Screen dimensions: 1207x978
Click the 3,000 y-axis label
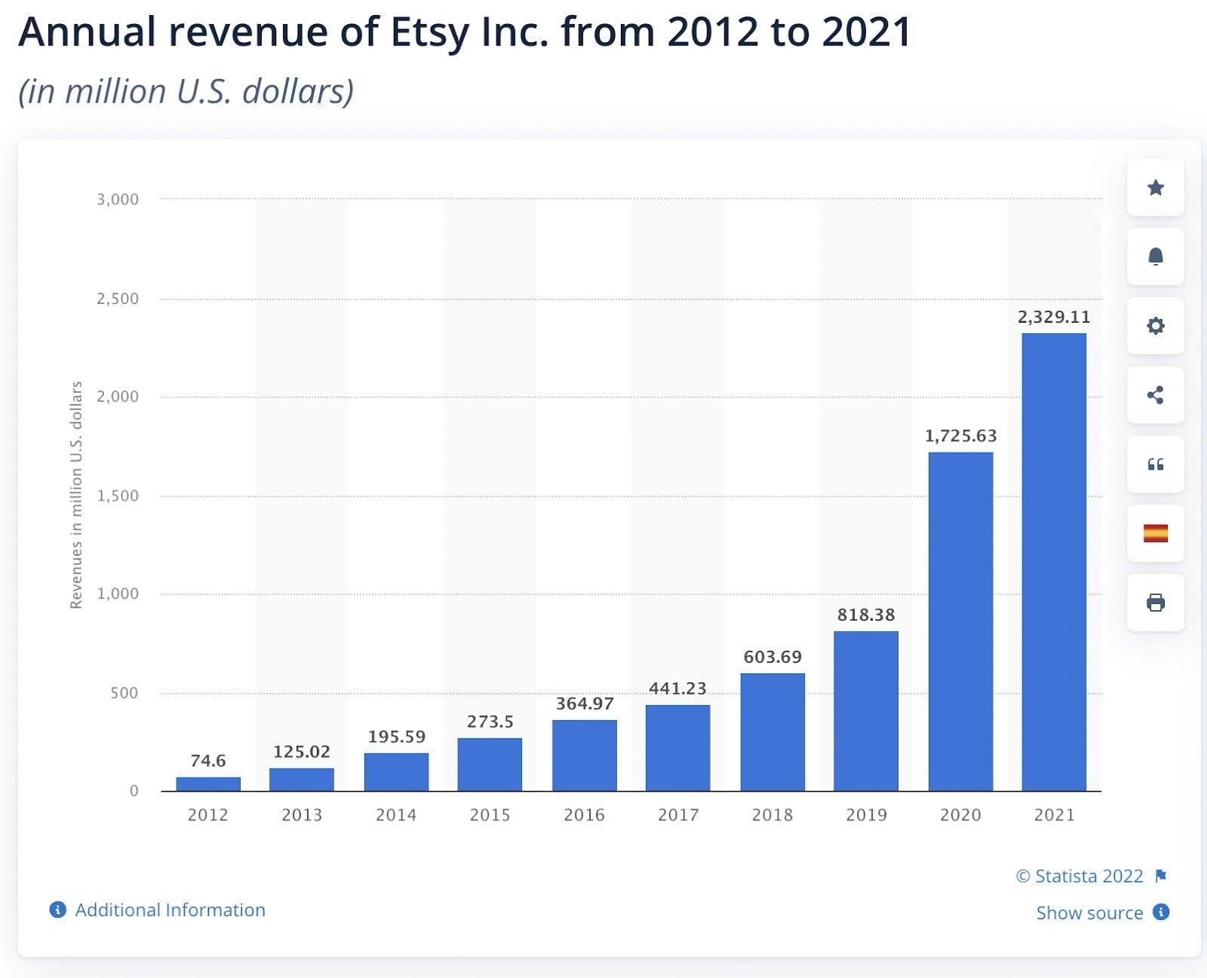[118, 199]
